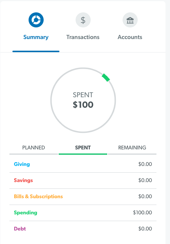Click the $100.00 Spending amount

pos(143,212)
